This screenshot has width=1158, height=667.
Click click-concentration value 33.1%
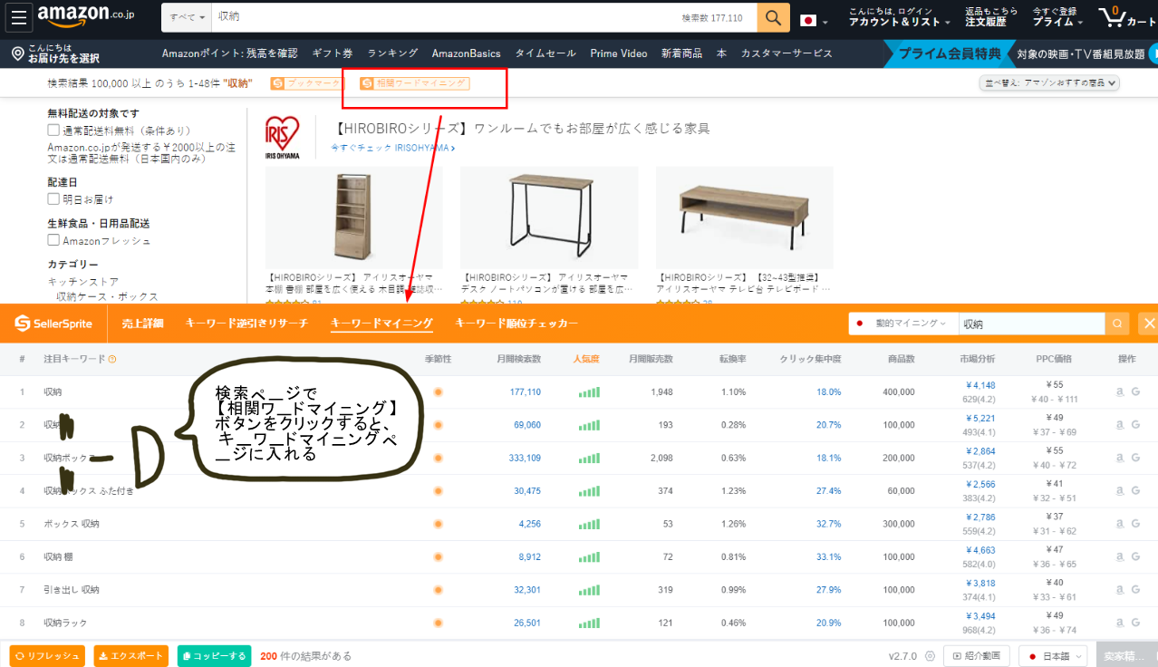point(829,557)
